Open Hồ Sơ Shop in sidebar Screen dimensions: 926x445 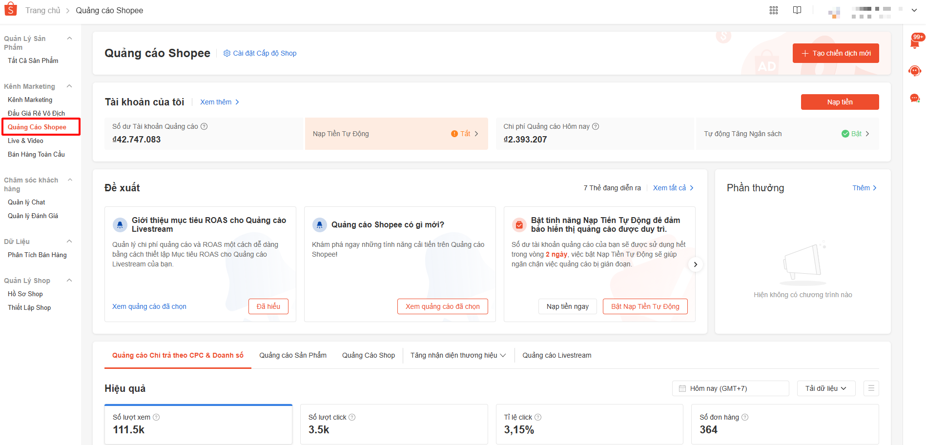pos(25,294)
